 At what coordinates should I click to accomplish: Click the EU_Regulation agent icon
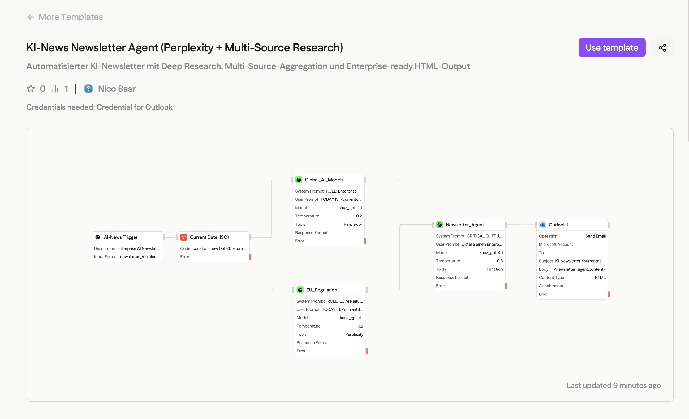click(x=300, y=290)
